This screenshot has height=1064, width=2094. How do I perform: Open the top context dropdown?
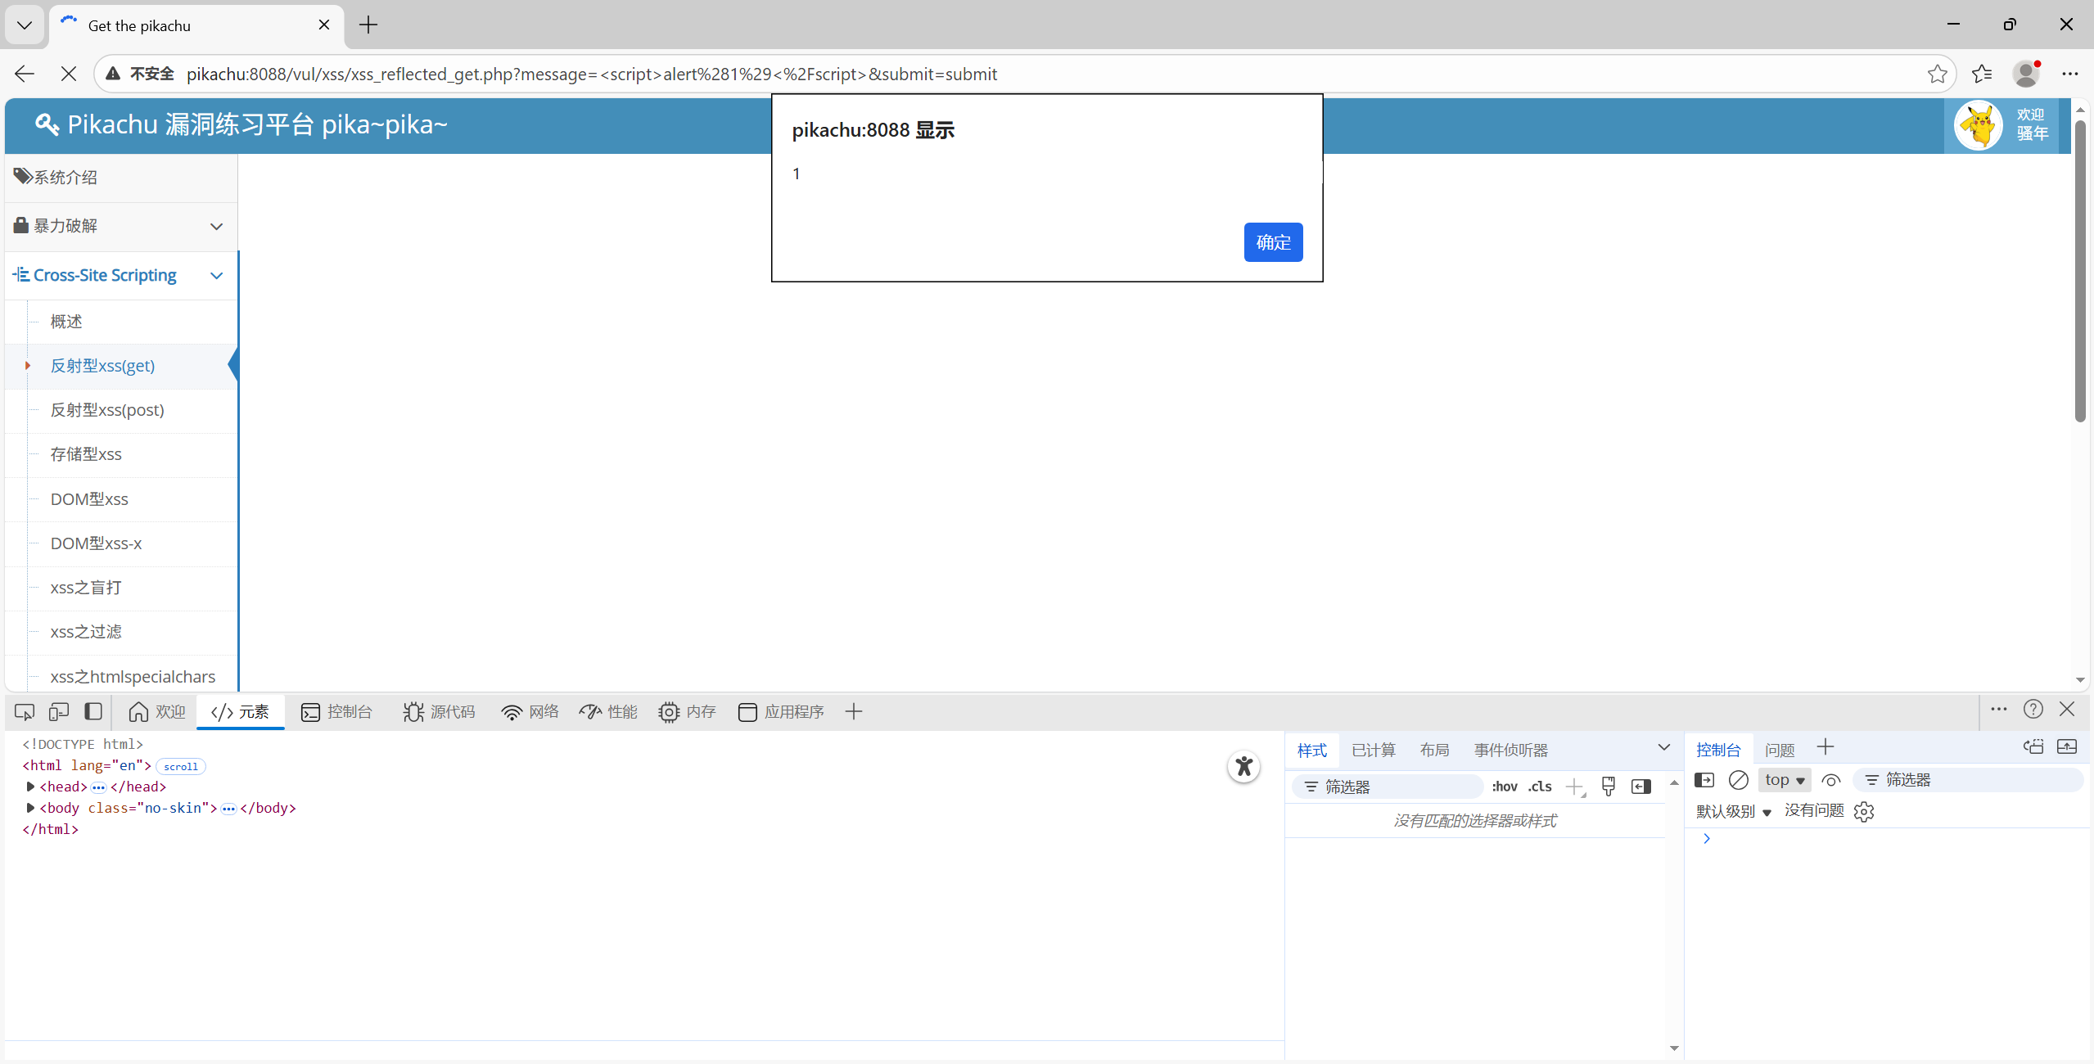(1785, 780)
